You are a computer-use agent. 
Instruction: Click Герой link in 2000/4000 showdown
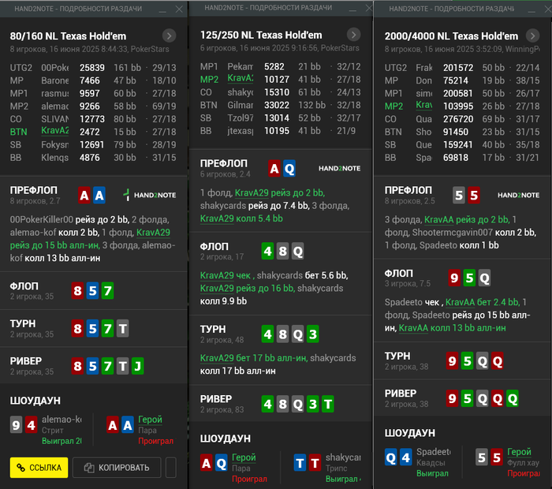click(519, 452)
